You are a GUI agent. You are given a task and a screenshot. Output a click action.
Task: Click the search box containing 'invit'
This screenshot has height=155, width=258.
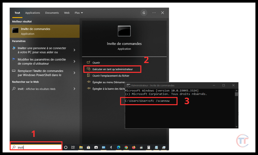click(x=36, y=147)
